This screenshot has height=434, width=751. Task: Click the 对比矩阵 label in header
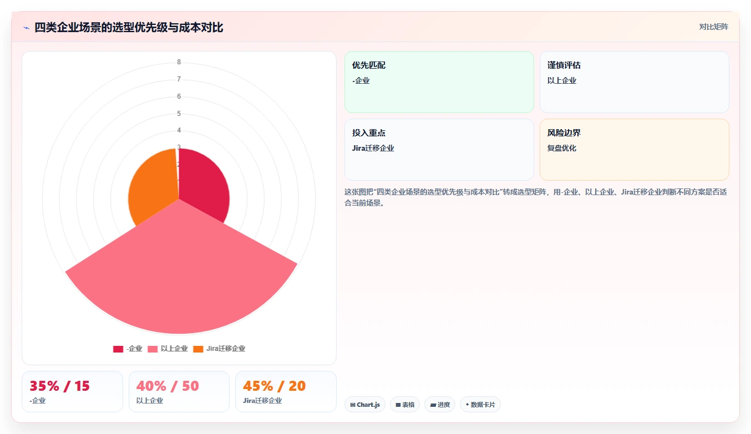click(713, 27)
